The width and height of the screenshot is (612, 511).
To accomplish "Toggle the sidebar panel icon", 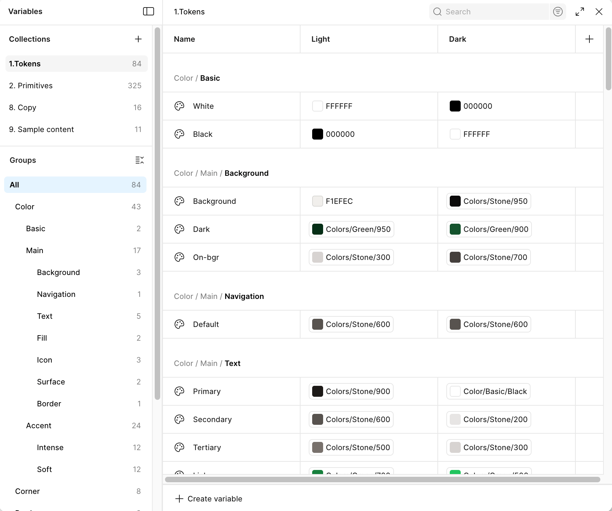I will [148, 12].
